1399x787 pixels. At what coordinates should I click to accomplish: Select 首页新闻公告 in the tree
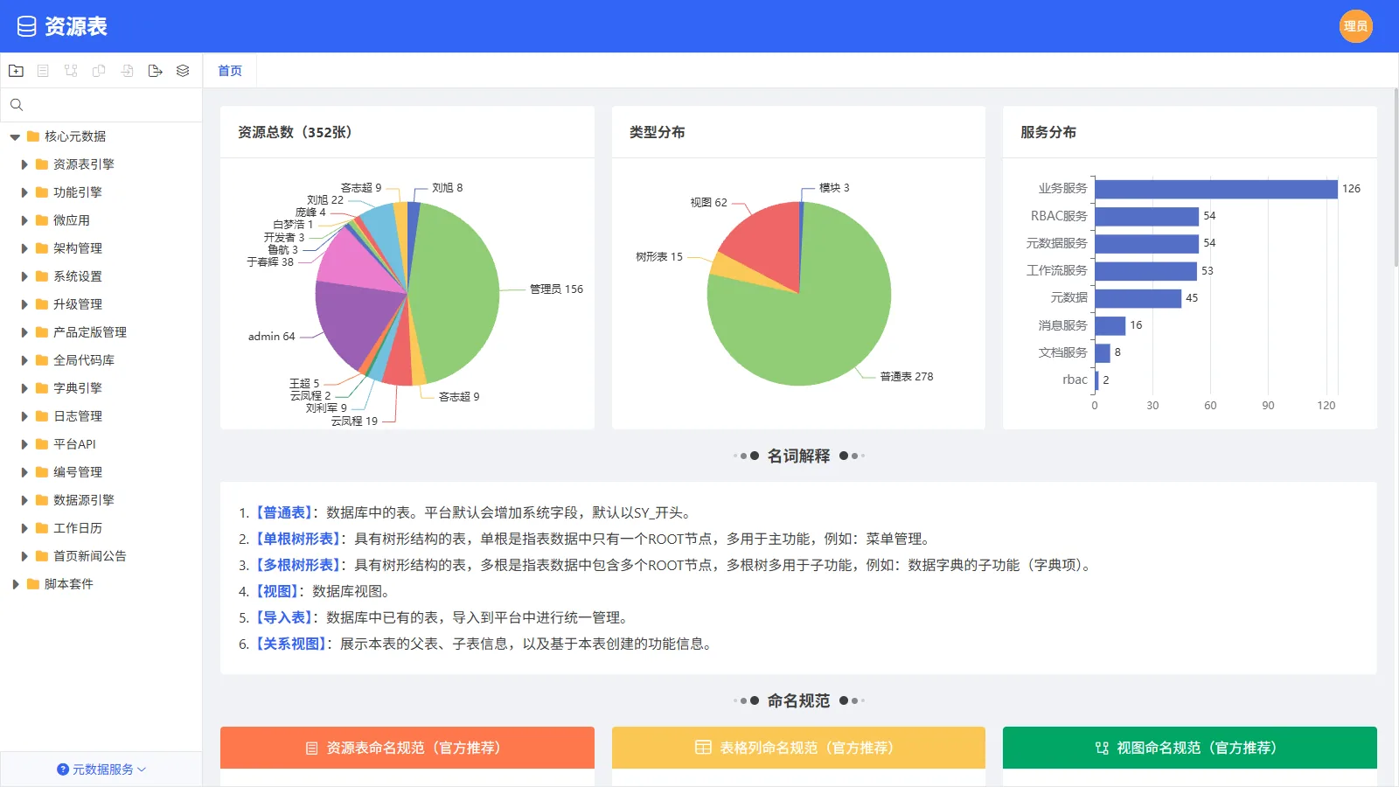tap(90, 556)
